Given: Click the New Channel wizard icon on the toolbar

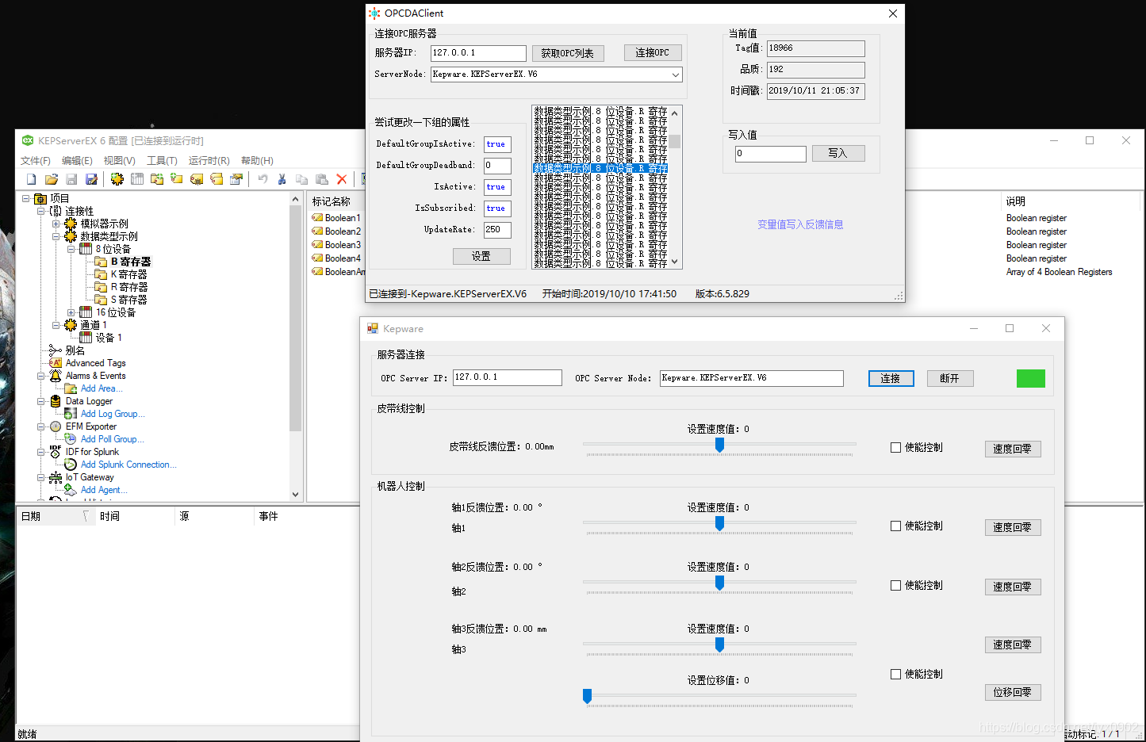Looking at the screenshot, I should tap(116, 178).
